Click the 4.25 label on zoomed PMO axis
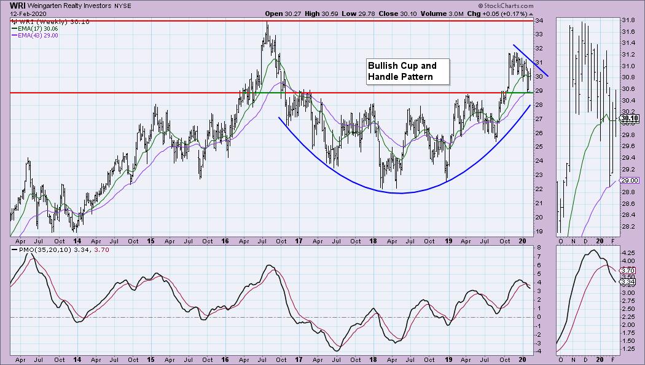This screenshot has height=365, width=645. (x=628, y=253)
